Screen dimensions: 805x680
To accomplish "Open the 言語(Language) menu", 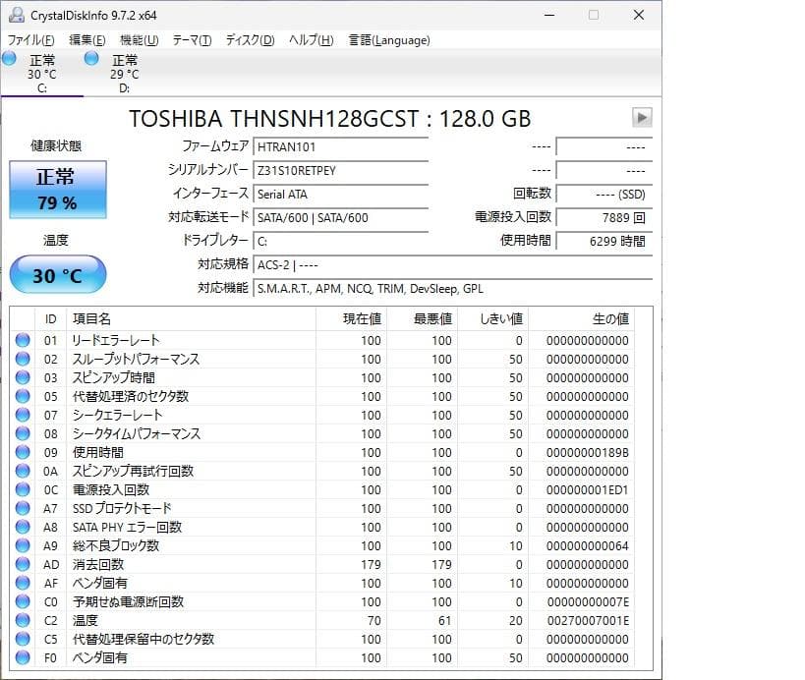I will click(391, 40).
